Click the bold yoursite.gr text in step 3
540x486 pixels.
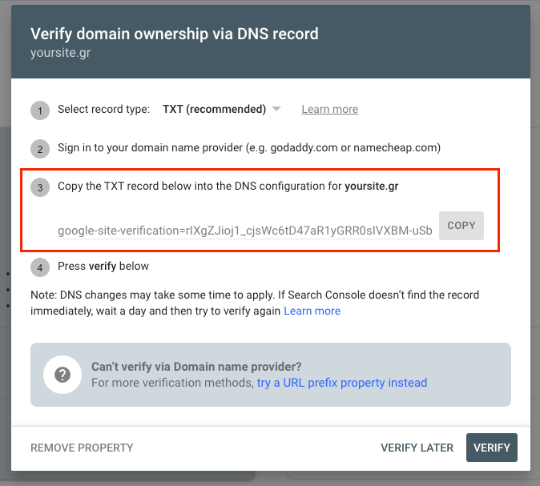371,187
